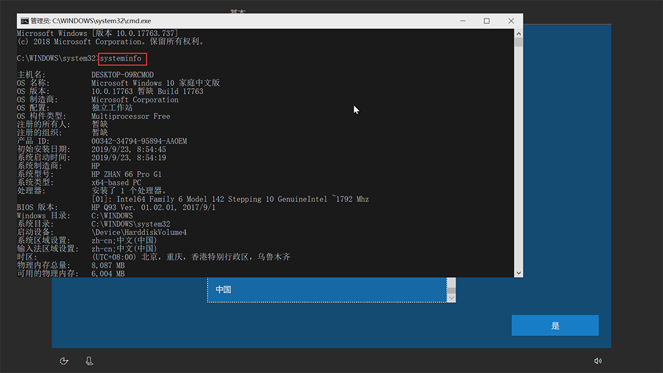Open the cmd window system menu icon
Image resolution: width=663 pixels, height=373 pixels.
pos(25,21)
